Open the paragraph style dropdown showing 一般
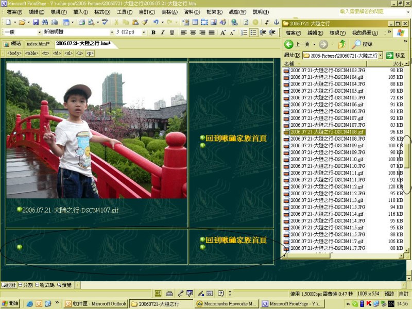The height and width of the screenshot is (309, 412). pyautogui.click(x=40, y=32)
